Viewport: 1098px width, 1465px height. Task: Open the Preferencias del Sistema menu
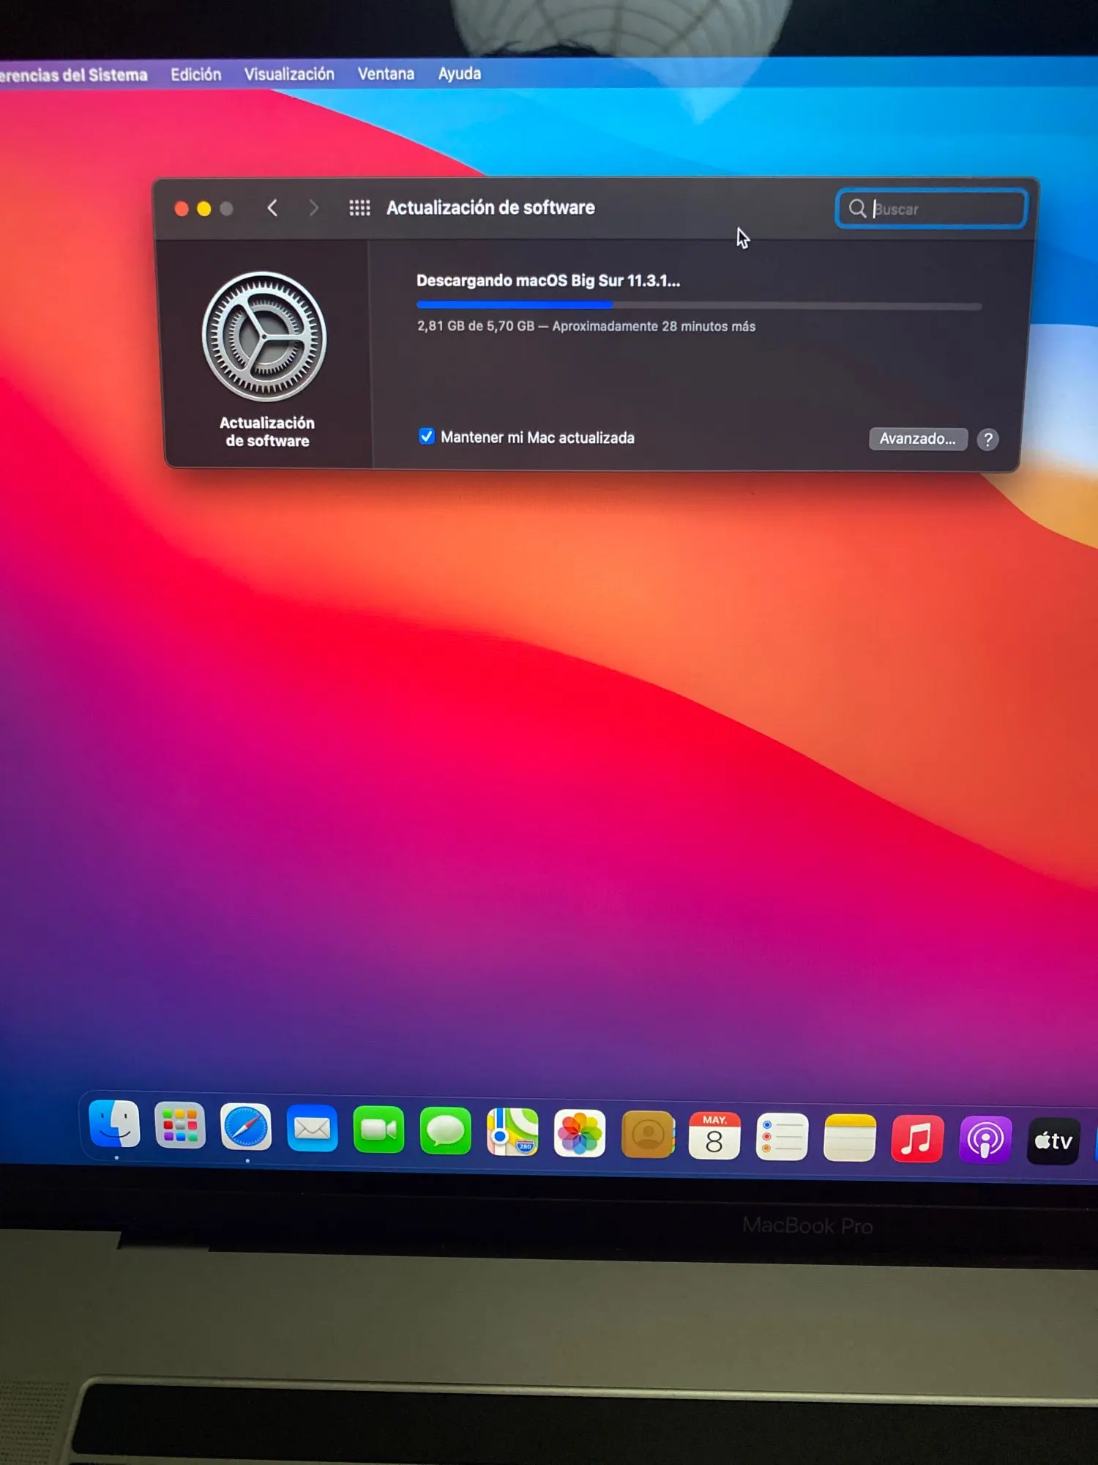point(73,75)
